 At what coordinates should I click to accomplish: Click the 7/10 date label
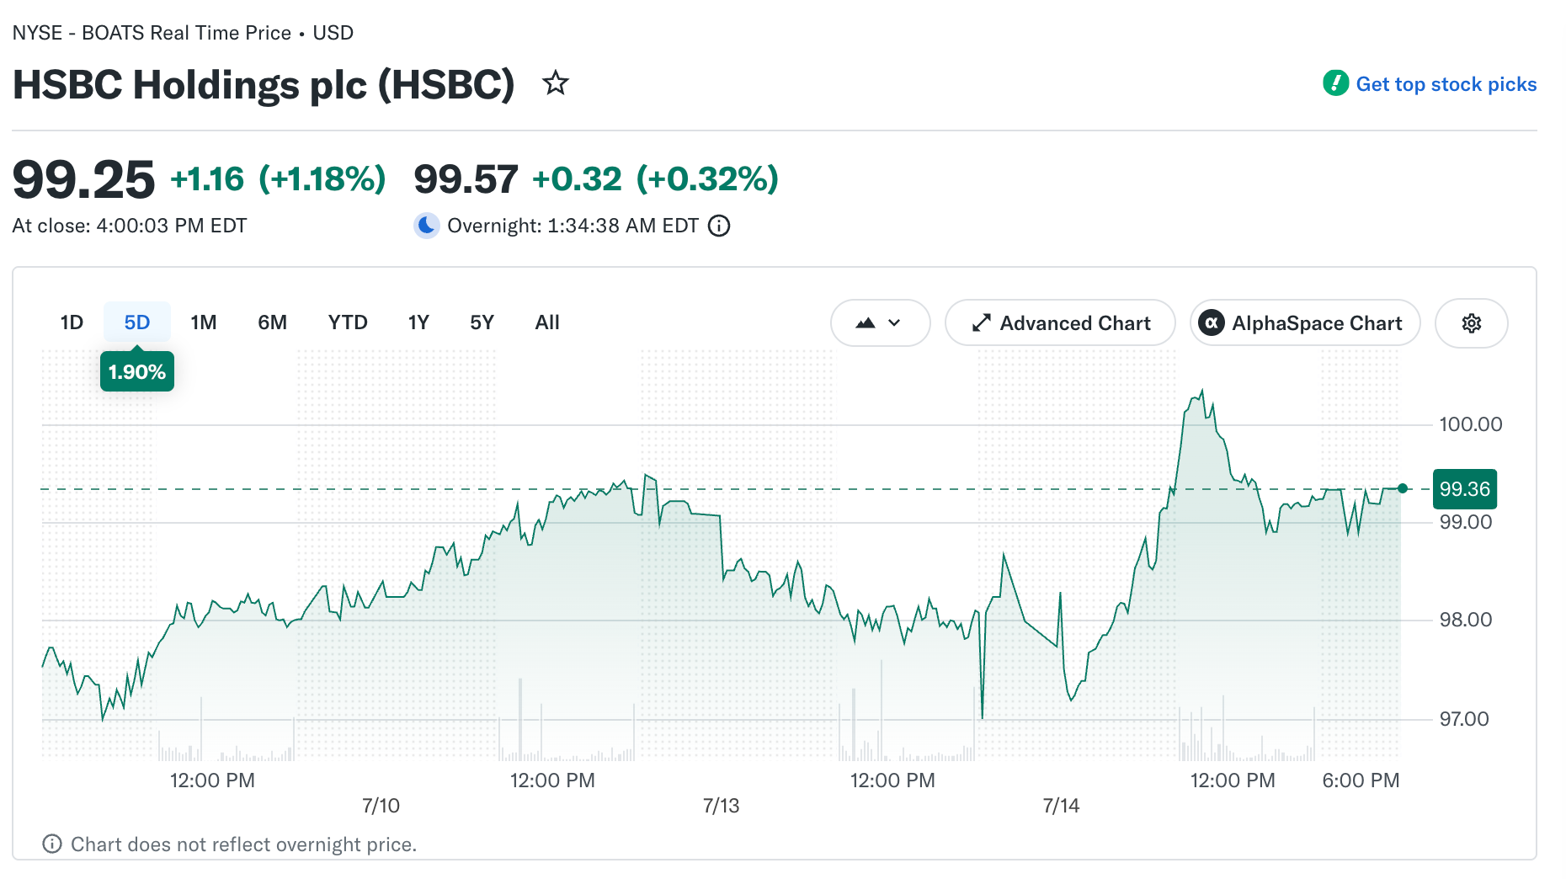(x=381, y=806)
